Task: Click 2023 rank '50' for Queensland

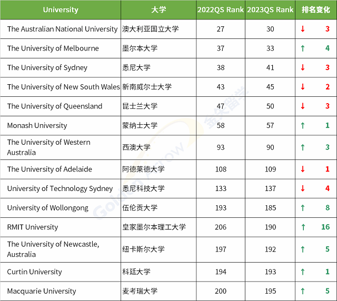Action: [x=270, y=106]
